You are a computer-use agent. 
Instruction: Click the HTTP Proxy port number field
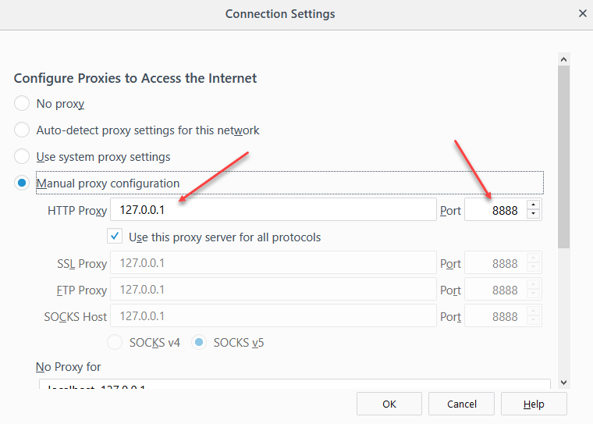[495, 210]
